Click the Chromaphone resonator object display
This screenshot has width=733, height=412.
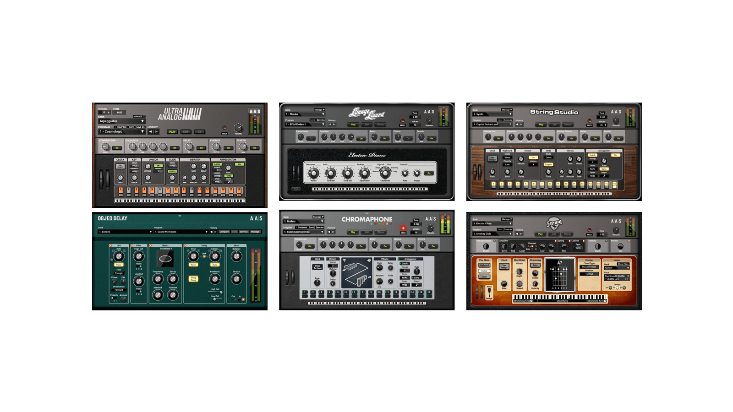coord(357,273)
